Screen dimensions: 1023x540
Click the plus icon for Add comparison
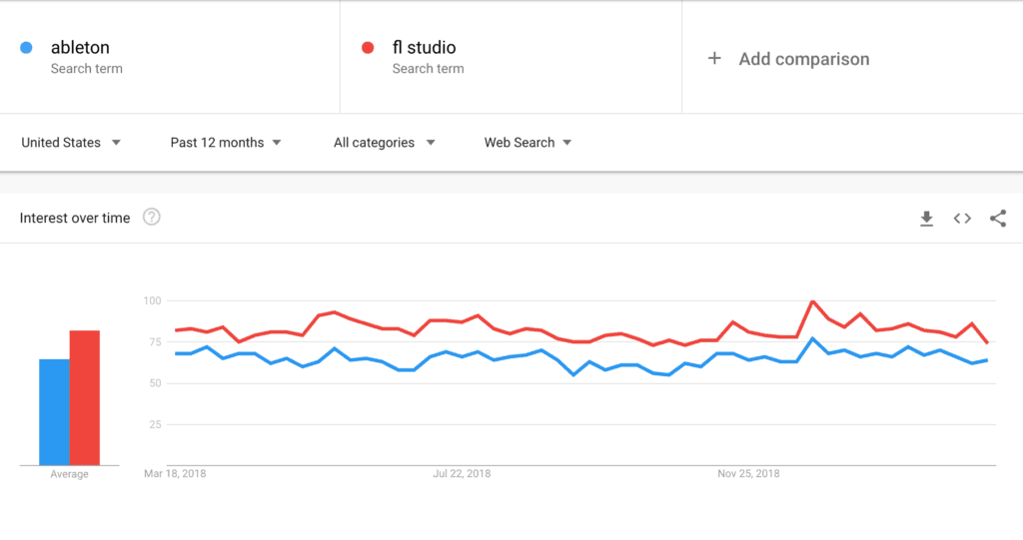(714, 59)
